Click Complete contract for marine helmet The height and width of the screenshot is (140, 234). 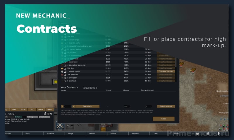coord(166,71)
